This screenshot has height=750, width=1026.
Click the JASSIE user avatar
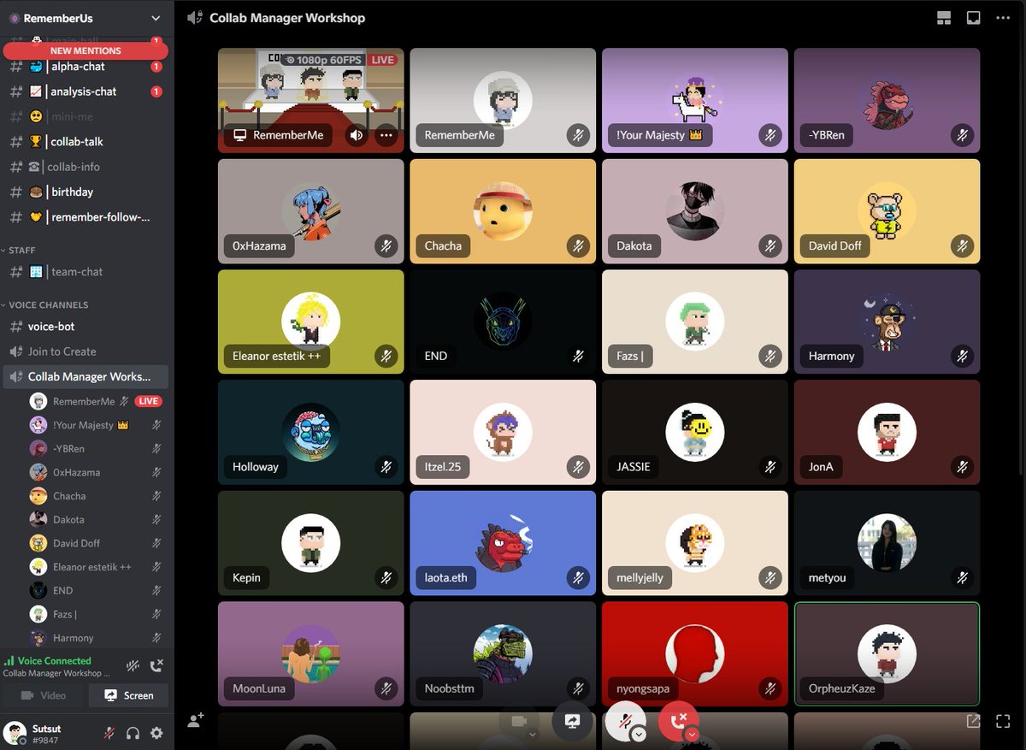[x=695, y=432]
